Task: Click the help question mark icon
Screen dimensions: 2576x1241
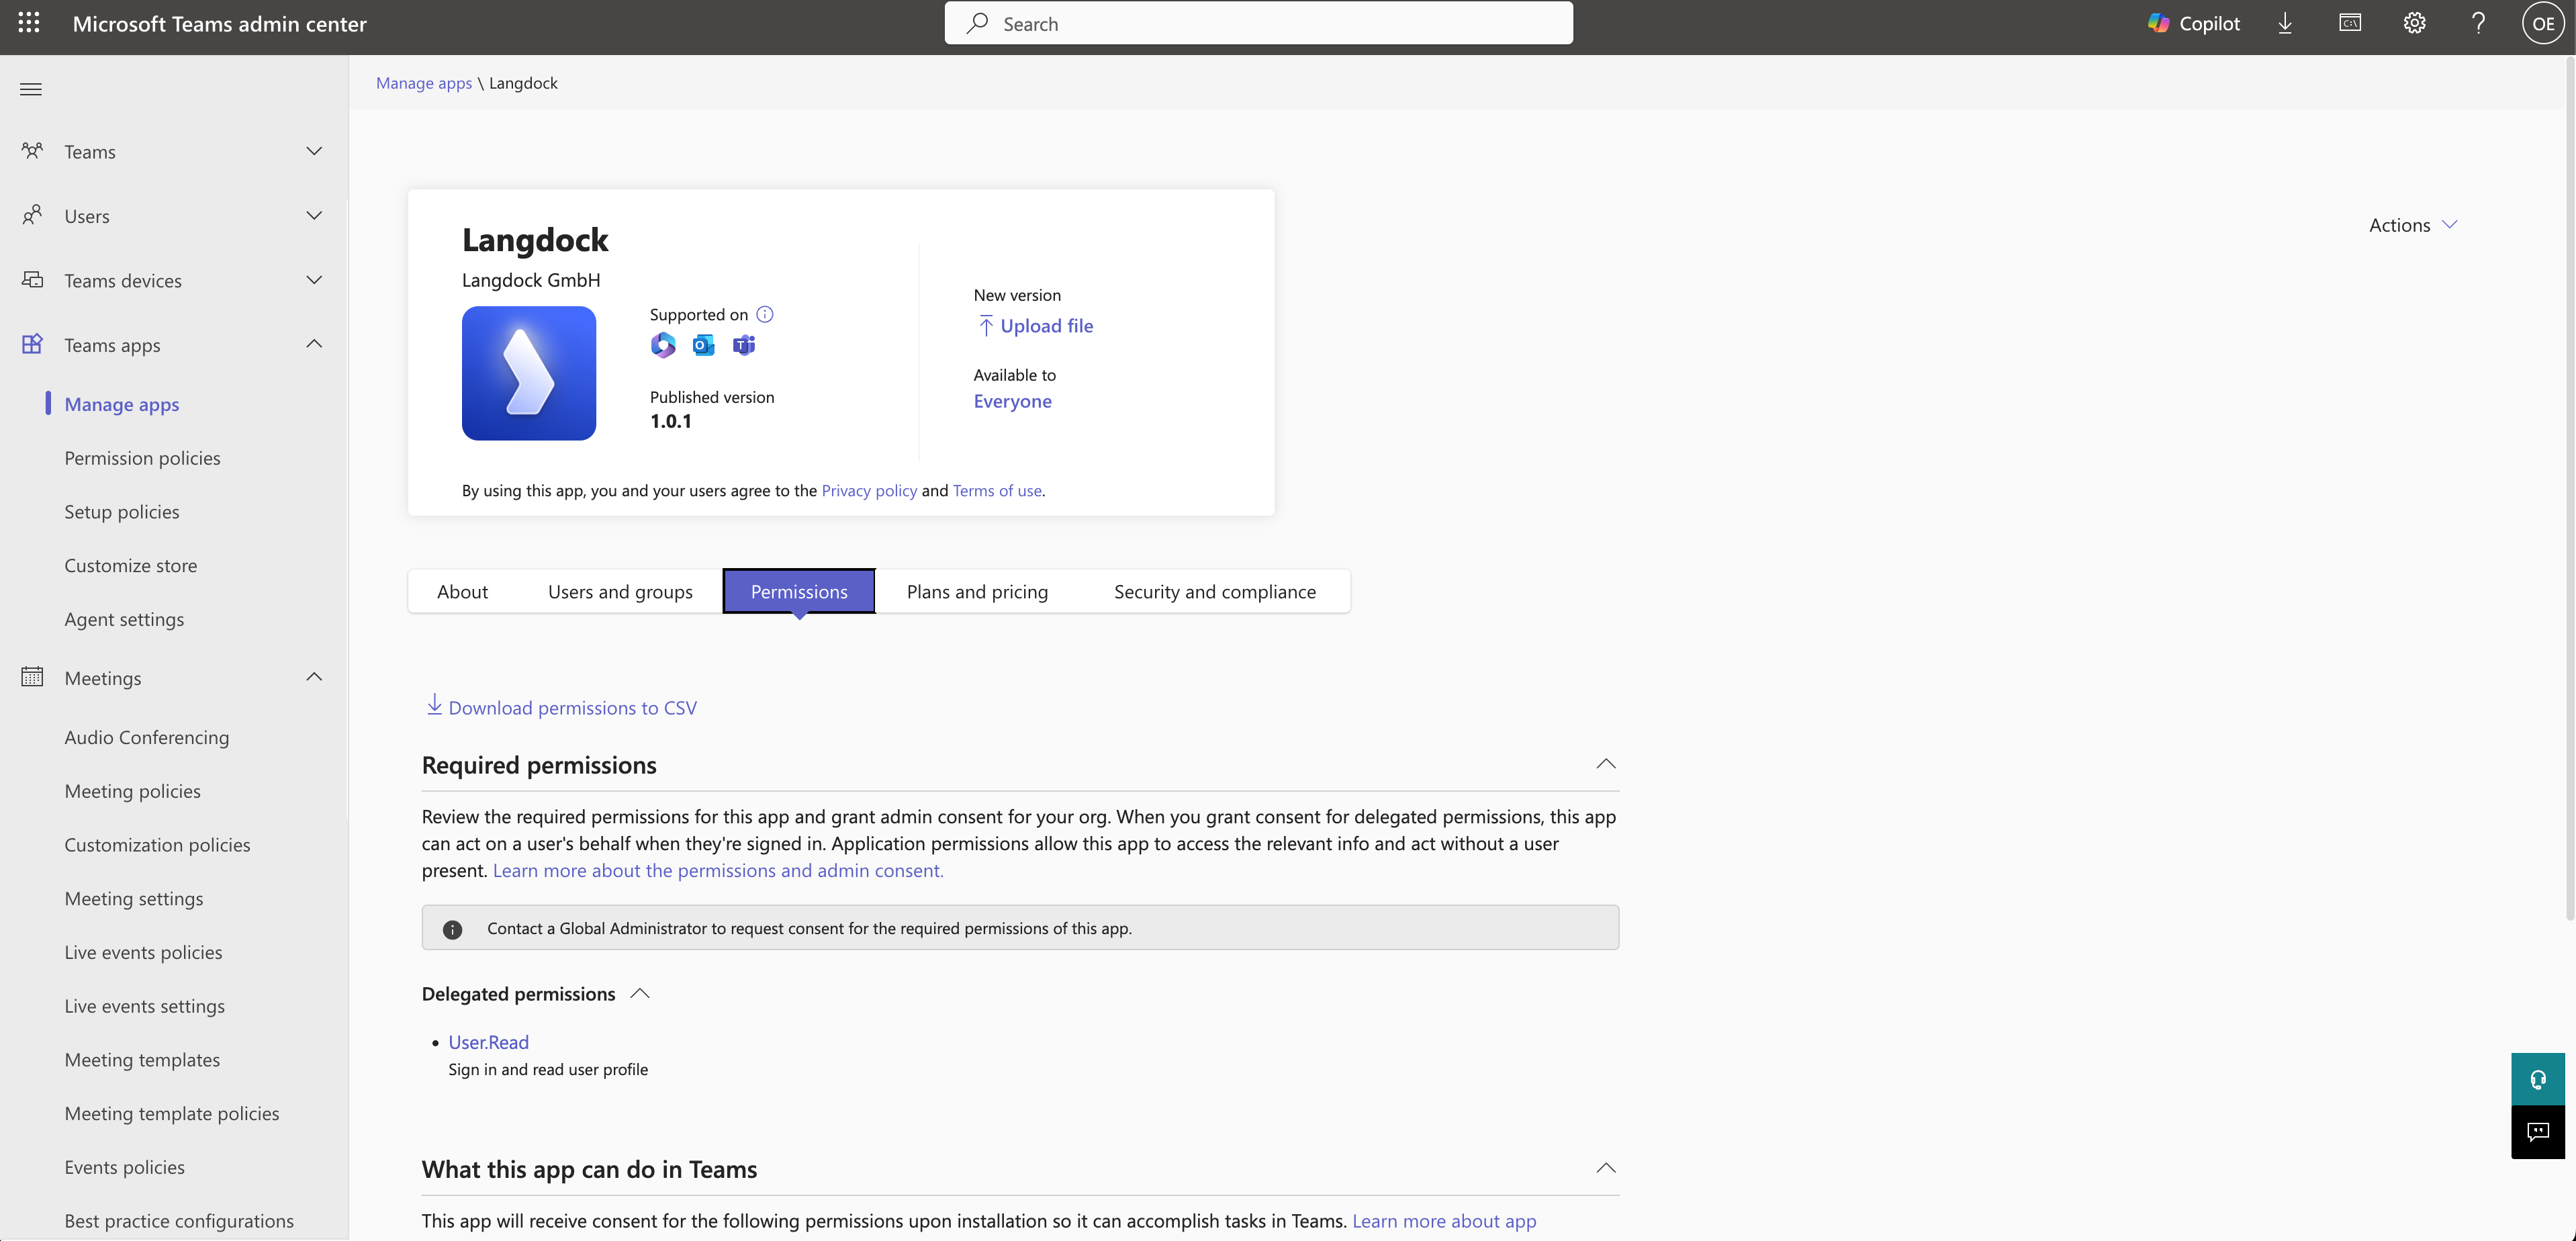Action: point(2478,23)
